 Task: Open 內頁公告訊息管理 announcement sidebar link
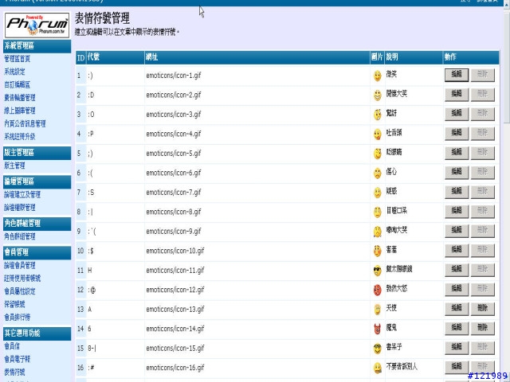(x=25, y=124)
